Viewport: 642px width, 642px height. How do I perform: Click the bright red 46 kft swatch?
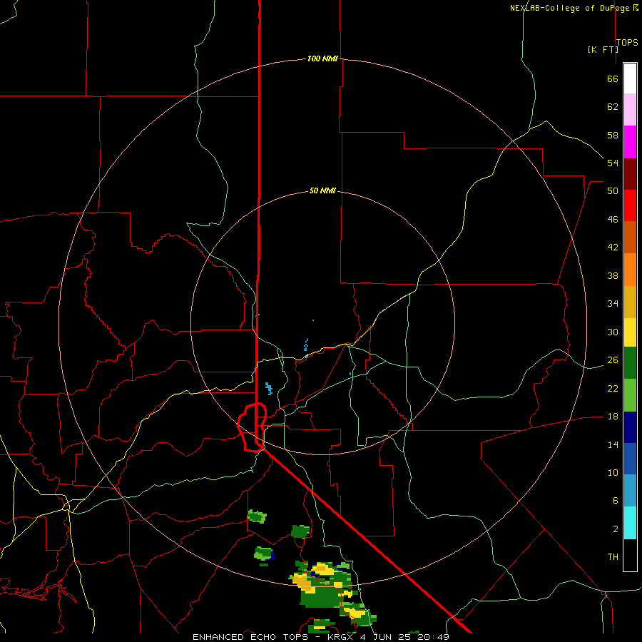click(x=630, y=205)
